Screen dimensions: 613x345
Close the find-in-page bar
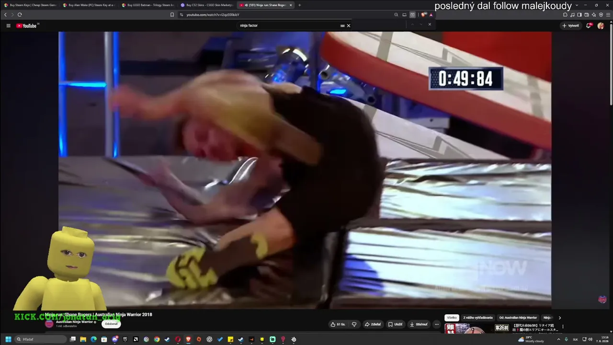click(x=430, y=24)
